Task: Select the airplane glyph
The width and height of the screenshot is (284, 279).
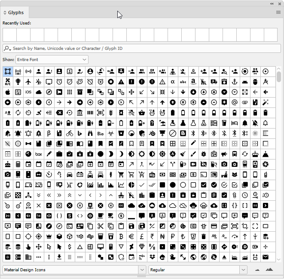Action: (28, 82)
